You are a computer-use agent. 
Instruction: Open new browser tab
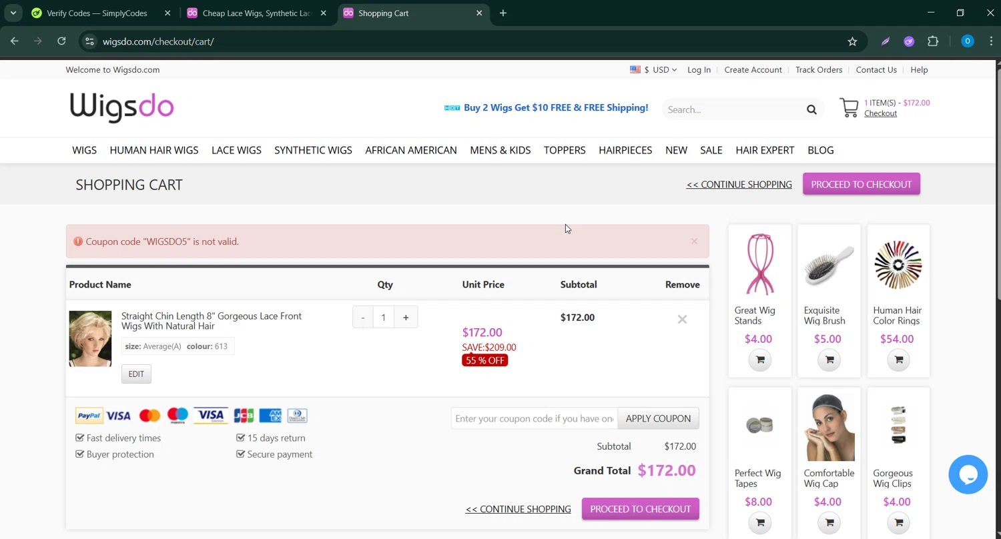(x=503, y=13)
